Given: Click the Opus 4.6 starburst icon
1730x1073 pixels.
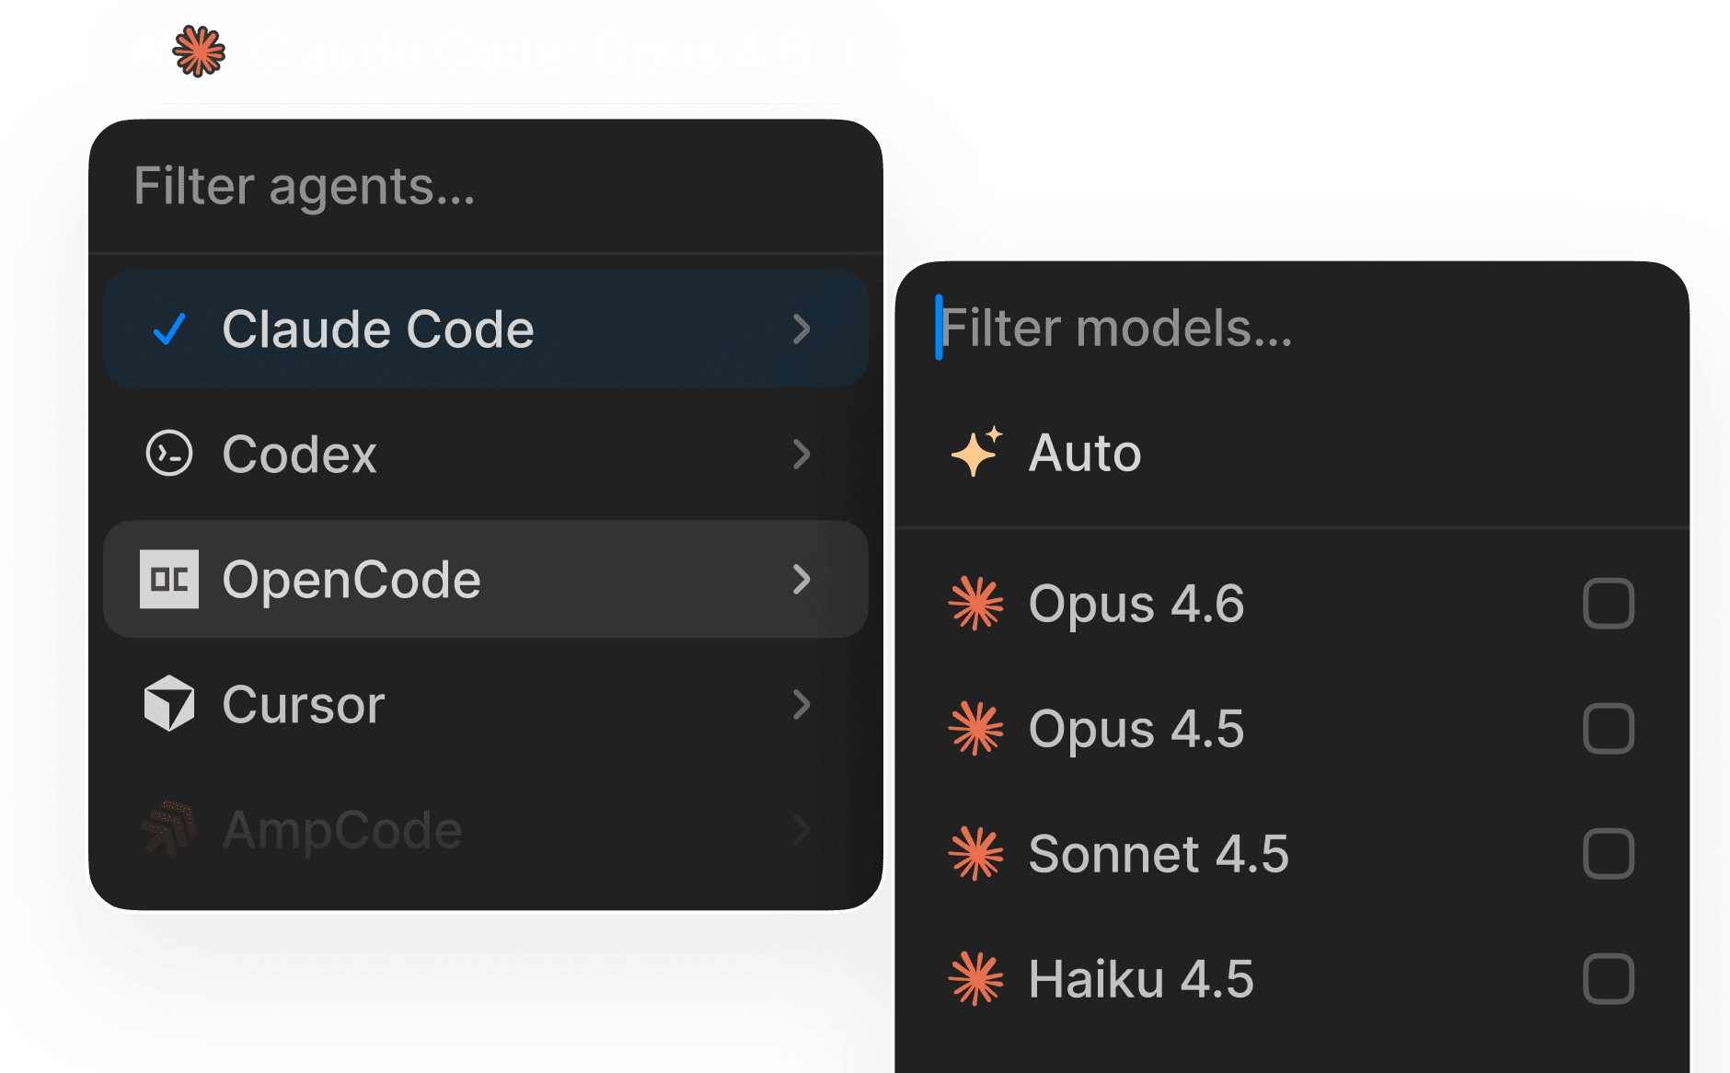Looking at the screenshot, I should click(x=975, y=604).
